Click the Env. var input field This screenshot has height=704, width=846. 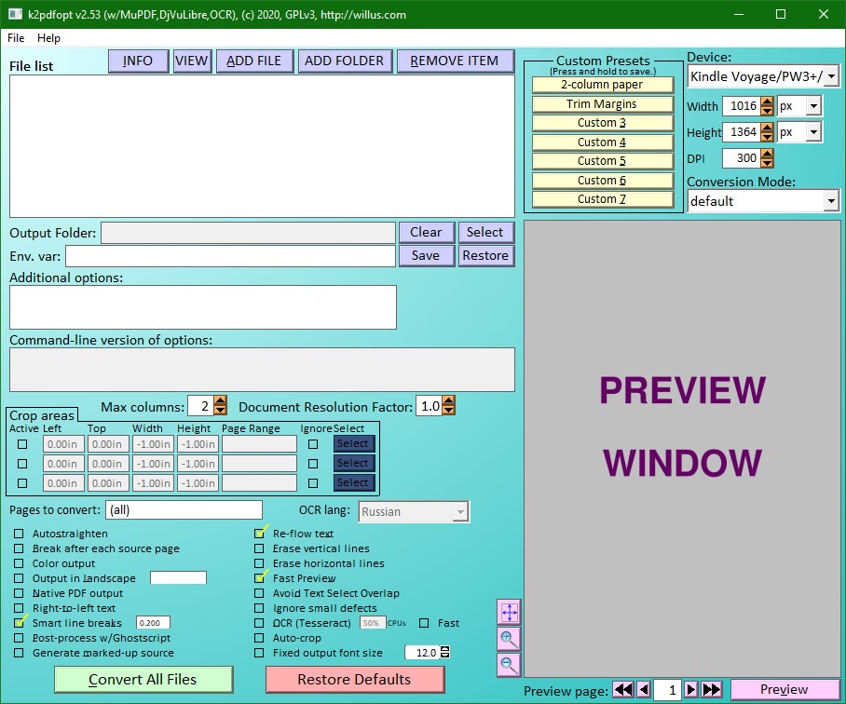(230, 256)
